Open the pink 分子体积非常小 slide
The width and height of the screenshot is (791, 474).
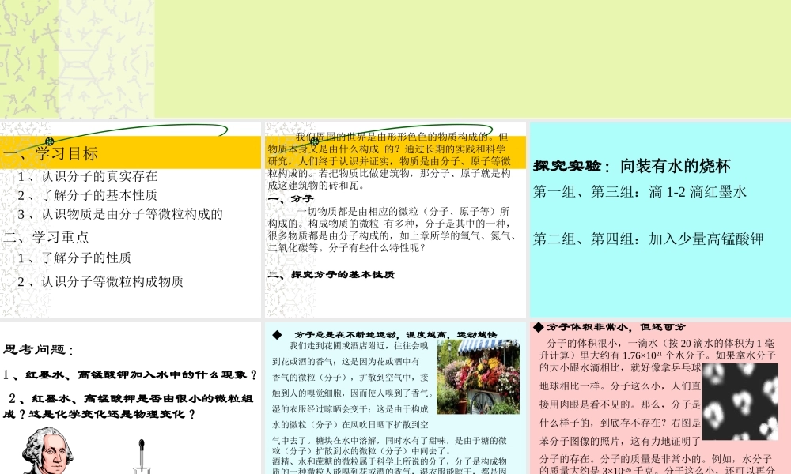coord(660,398)
